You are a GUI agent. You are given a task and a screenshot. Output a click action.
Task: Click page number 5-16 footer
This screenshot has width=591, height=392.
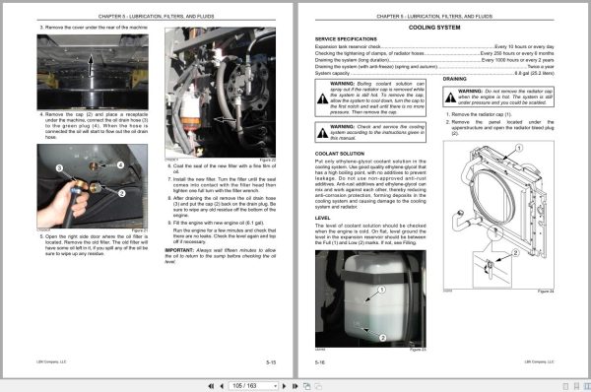coord(320,362)
